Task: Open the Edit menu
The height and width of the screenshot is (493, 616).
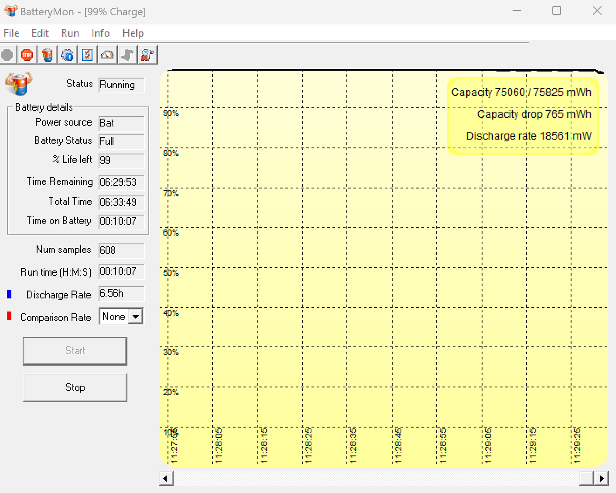Action: point(40,33)
